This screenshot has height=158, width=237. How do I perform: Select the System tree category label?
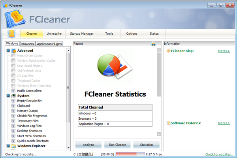[23, 96]
